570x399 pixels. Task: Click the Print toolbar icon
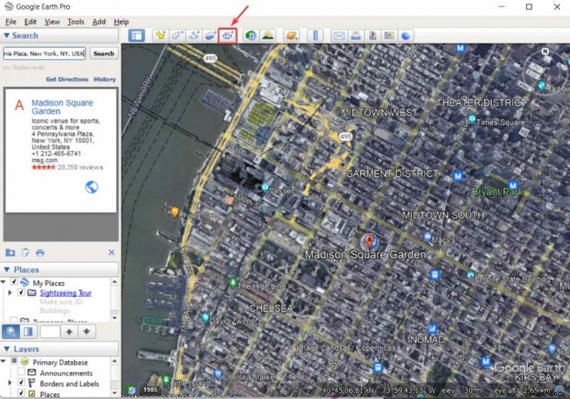coord(356,36)
